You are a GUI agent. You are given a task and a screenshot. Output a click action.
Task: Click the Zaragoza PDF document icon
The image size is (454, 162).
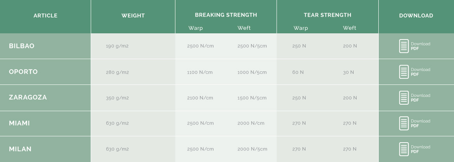click(404, 98)
